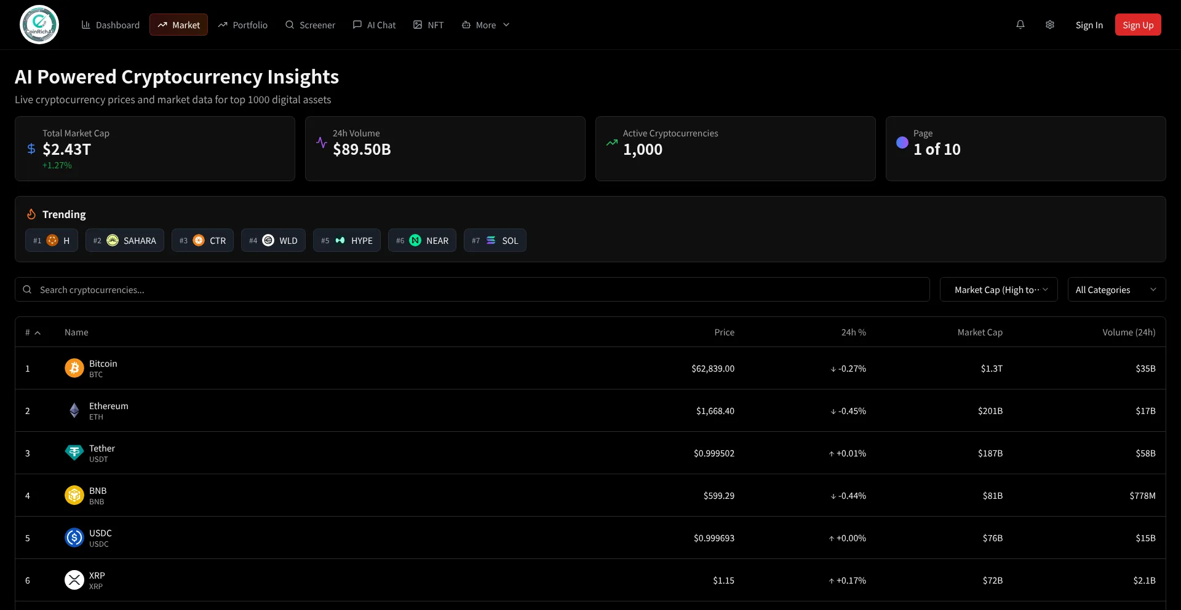Click the Sign In link
1181x610 pixels.
[x=1089, y=25]
